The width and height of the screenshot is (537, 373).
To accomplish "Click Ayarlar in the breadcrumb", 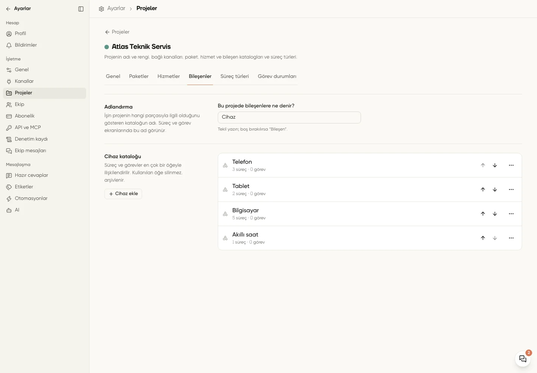I will (x=116, y=8).
